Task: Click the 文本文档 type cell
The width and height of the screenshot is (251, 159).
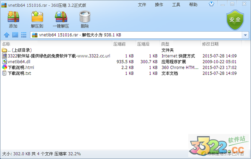Action: [x=169, y=73]
